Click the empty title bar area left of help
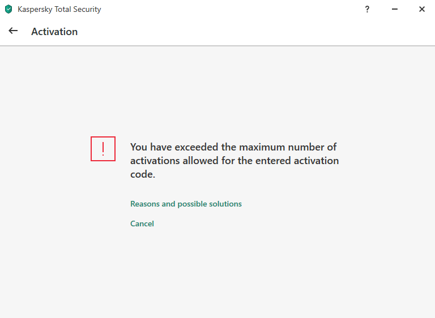The image size is (435, 318). click(227, 9)
